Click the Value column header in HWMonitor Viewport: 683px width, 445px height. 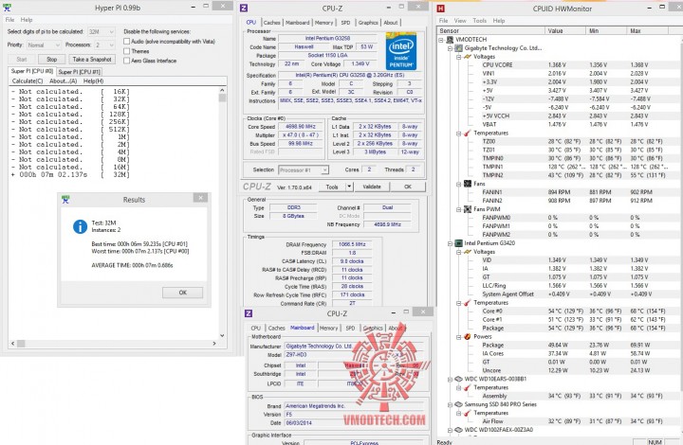pyautogui.click(x=565, y=31)
